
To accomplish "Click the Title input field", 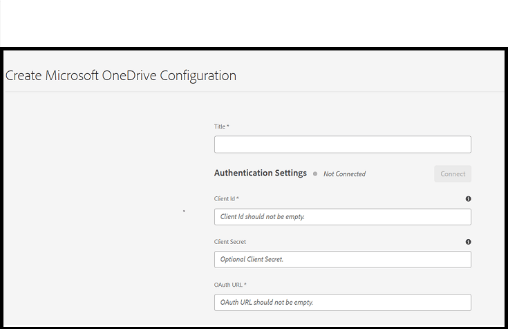I will click(x=342, y=144).
